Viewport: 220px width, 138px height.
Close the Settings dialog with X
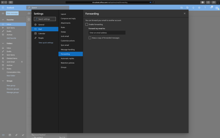click(x=185, y=13)
